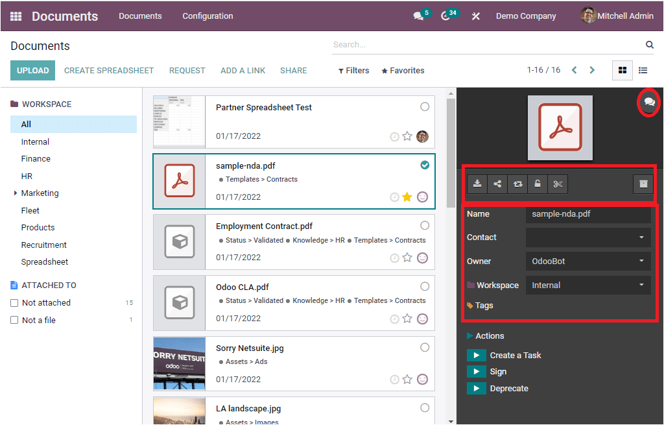Viewport: 664px width, 425px height.
Task: Go to next page of documents
Action: click(x=592, y=70)
